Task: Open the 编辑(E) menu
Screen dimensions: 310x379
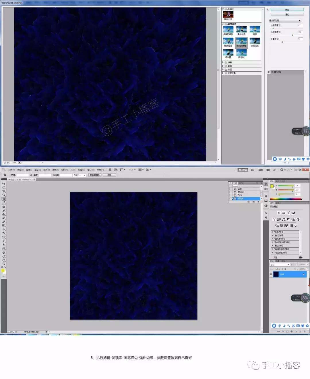Action: pyautogui.click(x=20, y=170)
